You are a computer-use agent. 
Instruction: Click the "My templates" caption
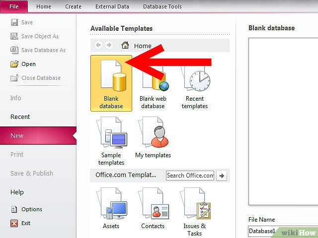153,155
